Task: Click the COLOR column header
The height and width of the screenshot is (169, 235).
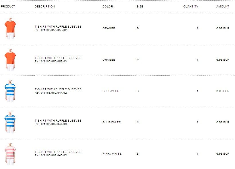Action: tap(108, 6)
